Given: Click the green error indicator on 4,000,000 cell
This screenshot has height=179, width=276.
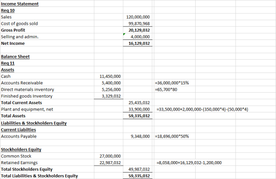Looking at the screenshot, I should coord(124,34).
